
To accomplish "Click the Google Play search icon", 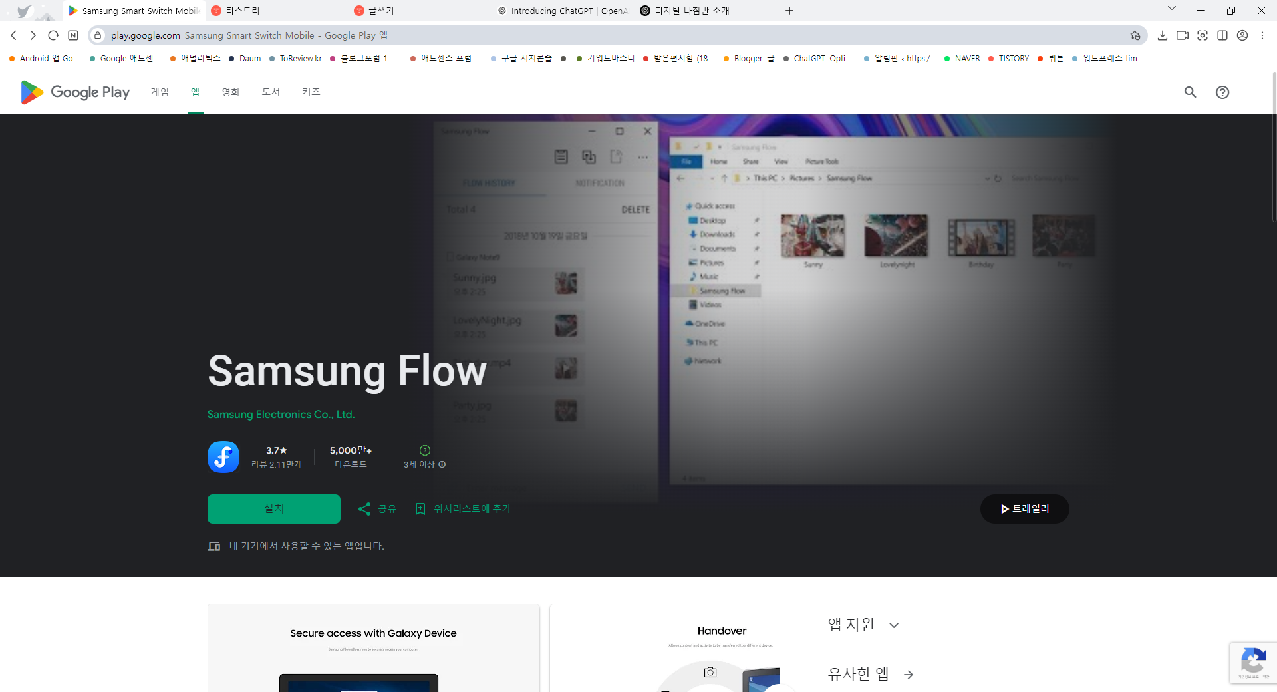I will (x=1190, y=92).
